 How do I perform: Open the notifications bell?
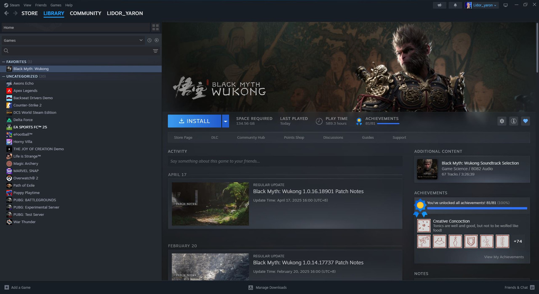[455, 5]
